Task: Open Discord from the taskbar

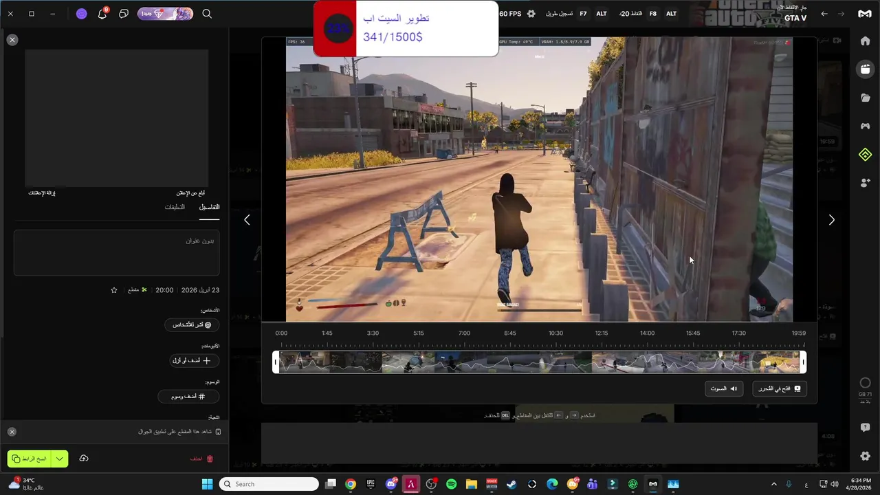Action: 391,484
